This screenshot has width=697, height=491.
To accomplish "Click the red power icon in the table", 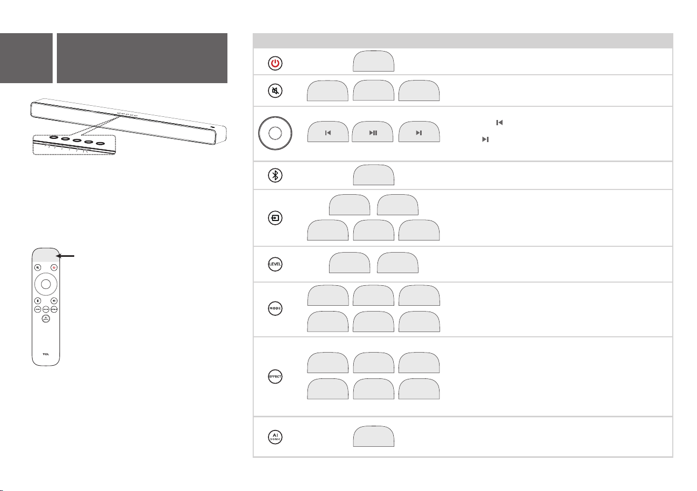I will tap(275, 64).
